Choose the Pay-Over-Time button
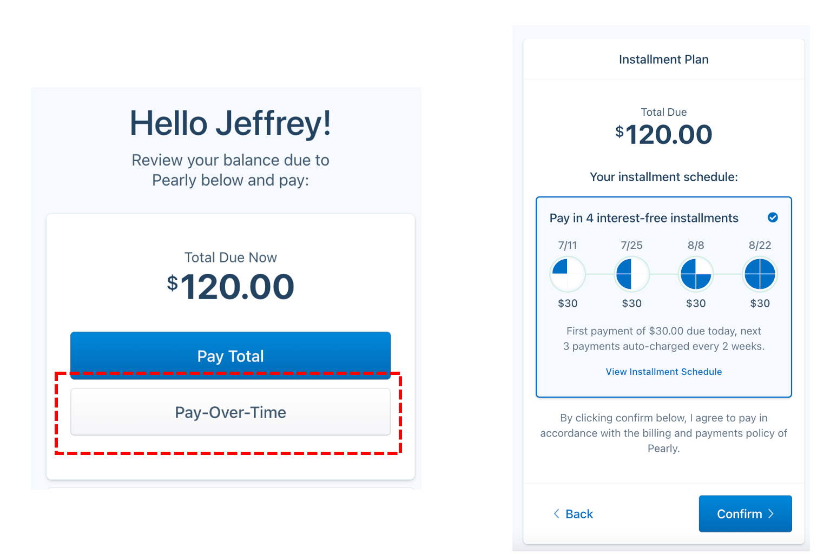The width and height of the screenshot is (817, 554). point(230,412)
